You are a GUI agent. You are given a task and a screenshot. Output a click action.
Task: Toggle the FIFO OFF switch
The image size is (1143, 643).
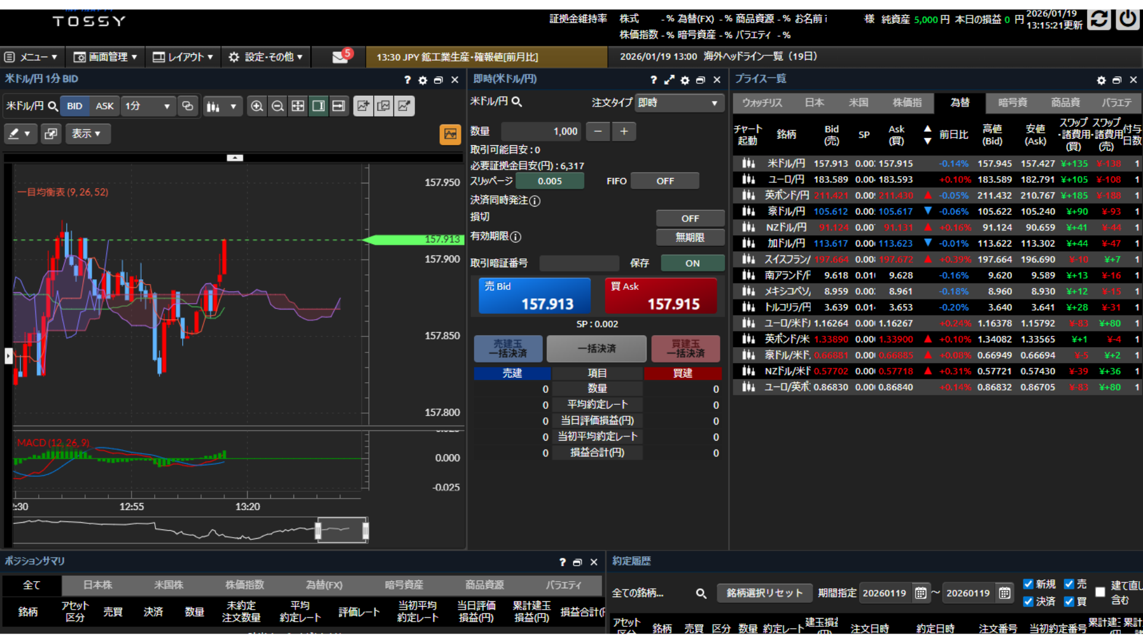coord(664,181)
